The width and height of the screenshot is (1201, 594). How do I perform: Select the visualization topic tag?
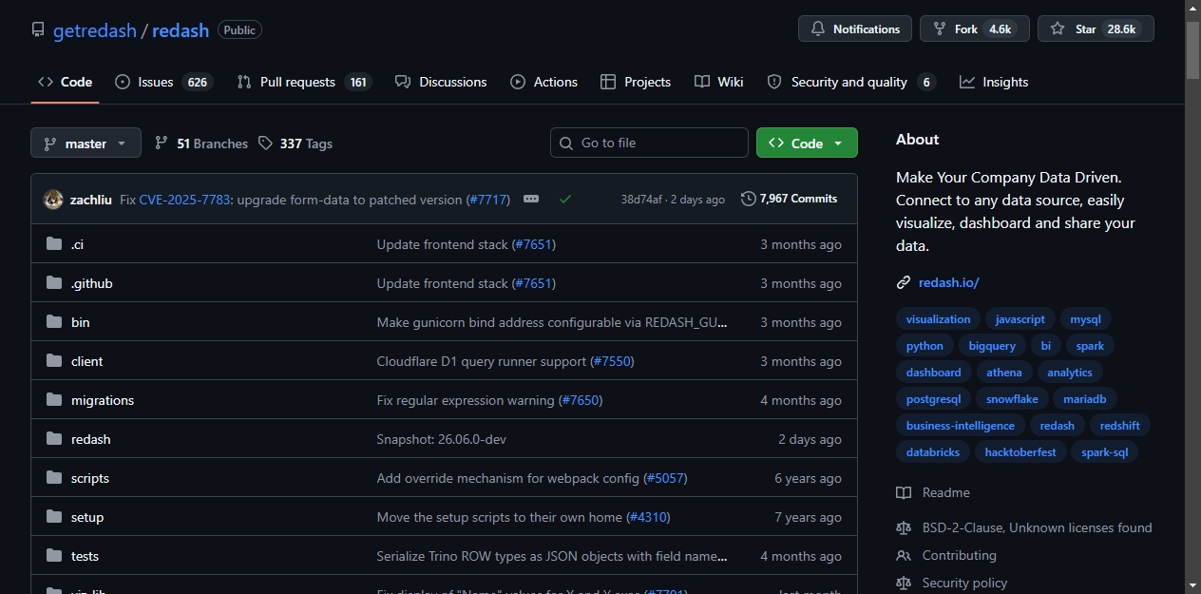point(938,319)
